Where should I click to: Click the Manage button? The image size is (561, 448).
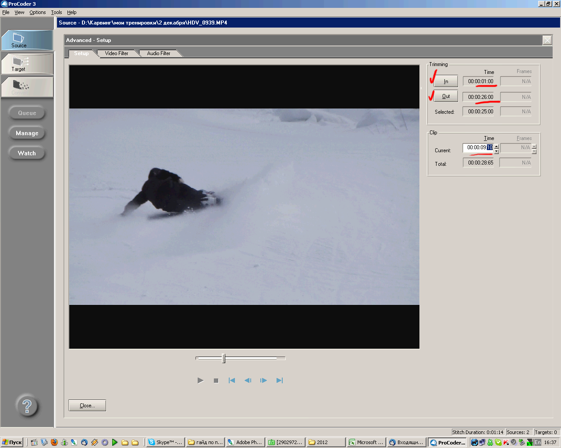pyautogui.click(x=27, y=133)
